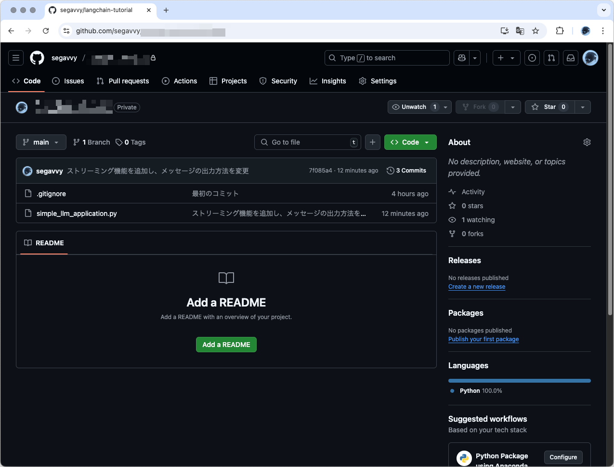View the 3 Commits history
Viewport: 614px width, 467px height.
tap(406, 171)
